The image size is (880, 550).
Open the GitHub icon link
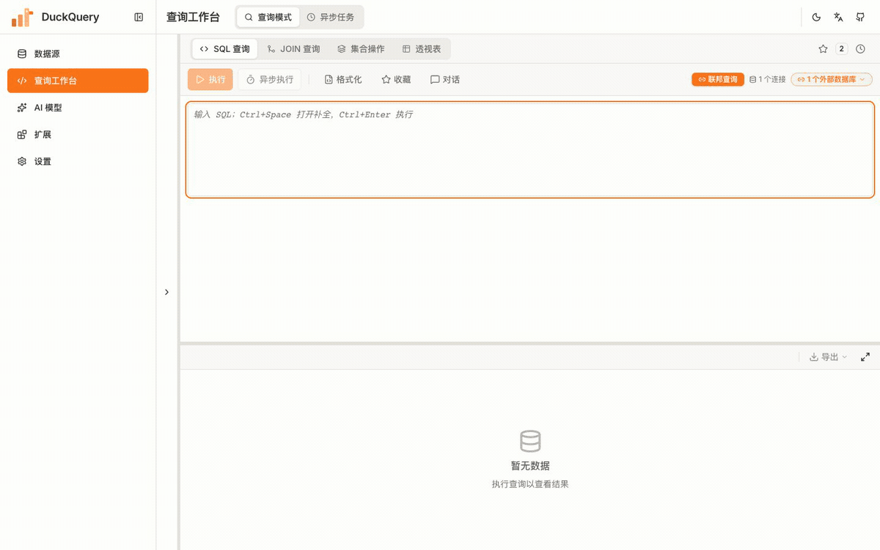tap(860, 17)
